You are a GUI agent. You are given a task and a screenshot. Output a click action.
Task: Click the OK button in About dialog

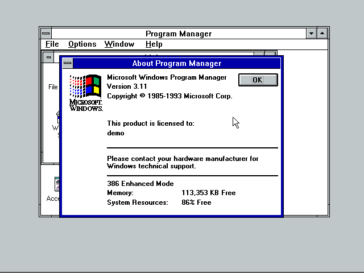click(x=258, y=80)
